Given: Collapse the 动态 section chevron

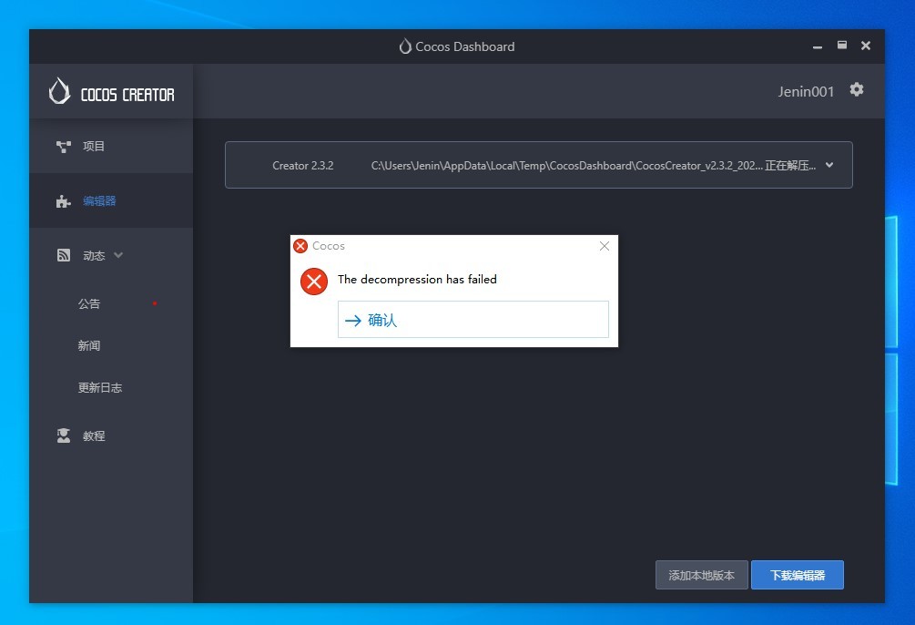Looking at the screenshot, I should tap(118, 255).
